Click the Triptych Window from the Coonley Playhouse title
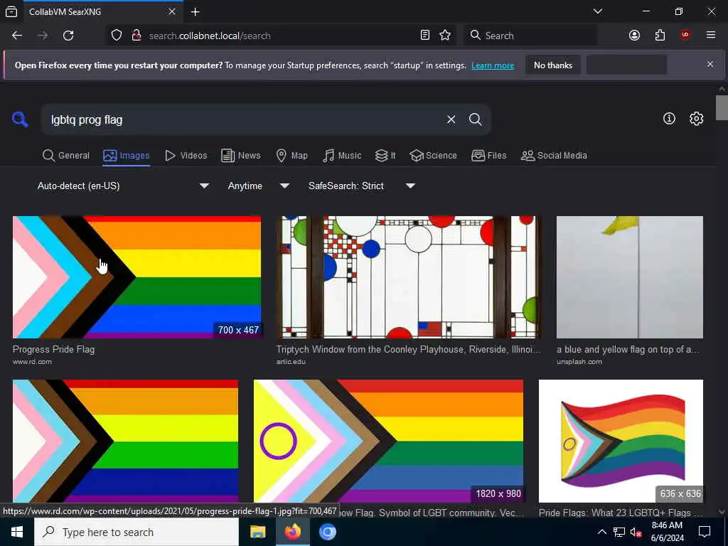The image size is (728, 546). 409,350
